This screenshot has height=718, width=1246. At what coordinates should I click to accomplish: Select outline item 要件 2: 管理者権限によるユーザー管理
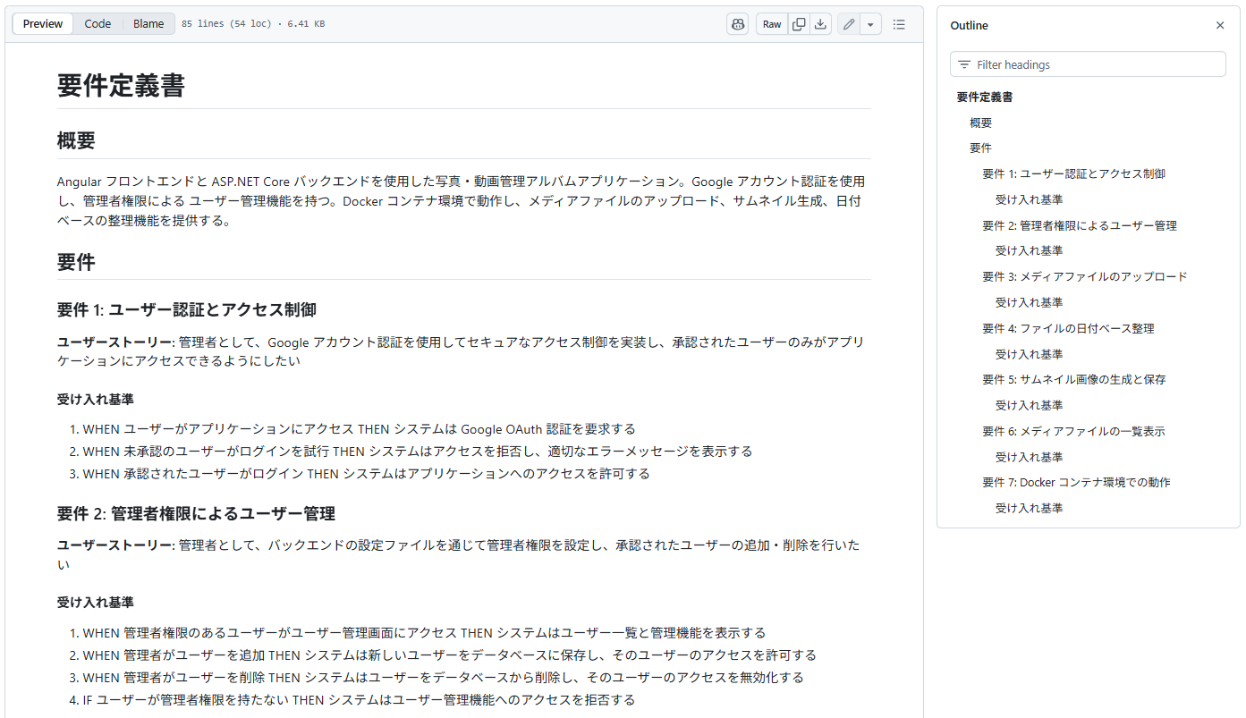point(1079,226)
